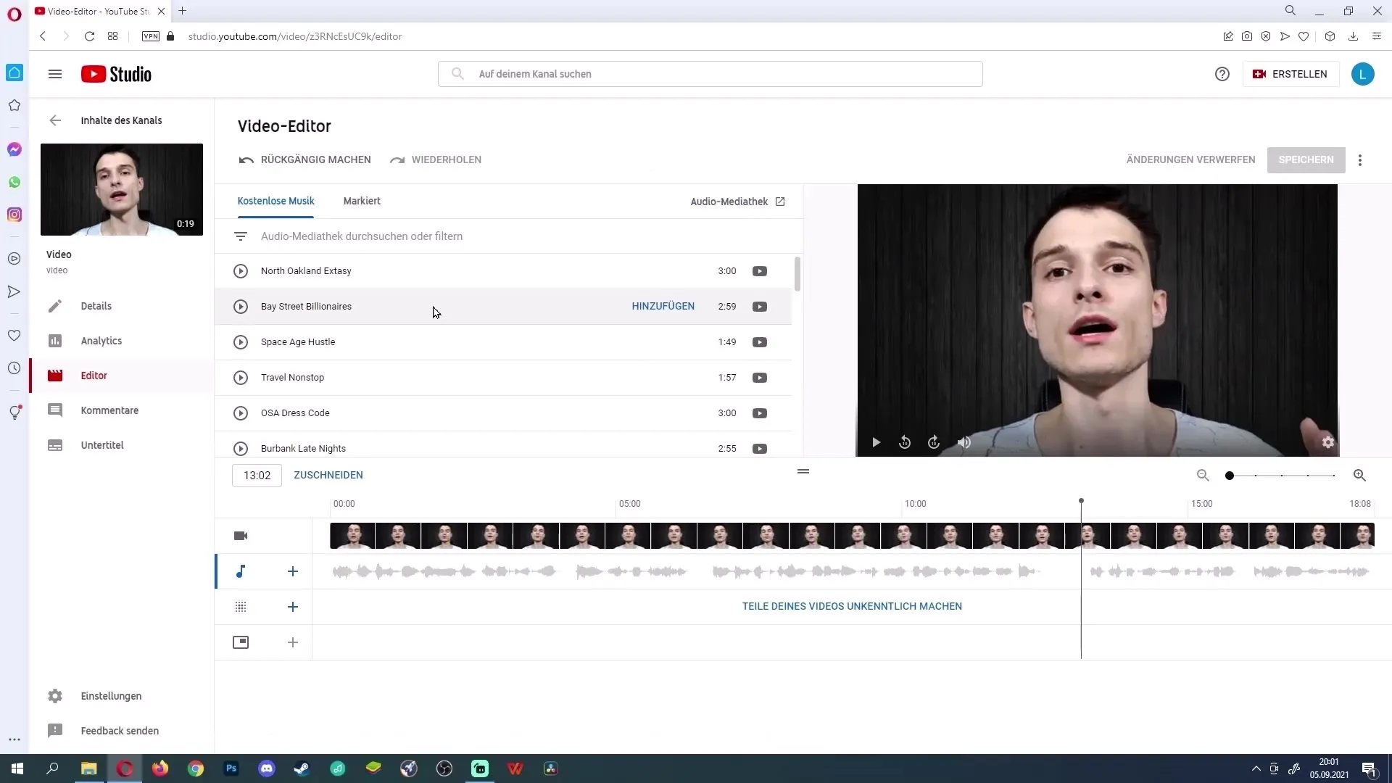Click the video thumbnail in the sidebar
The height and width of the screenshot is (783, 1392).
point(122,189)
